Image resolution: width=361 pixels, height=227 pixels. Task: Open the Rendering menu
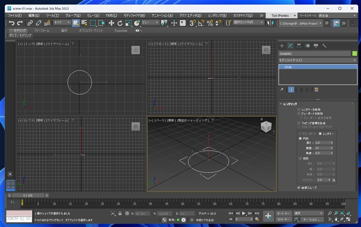pos(218,15)
